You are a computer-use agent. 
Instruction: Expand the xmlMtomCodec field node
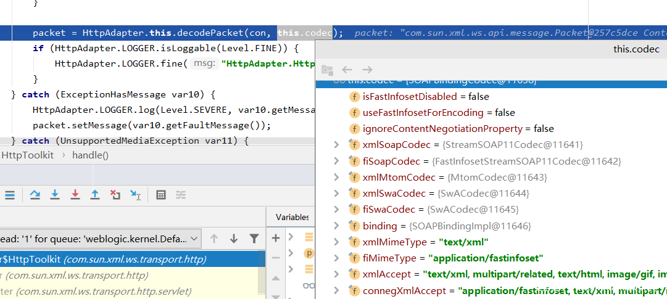pyautogui.click(x=336, y=177)
